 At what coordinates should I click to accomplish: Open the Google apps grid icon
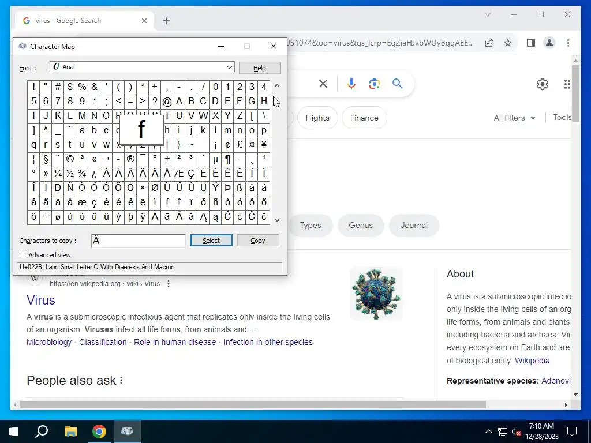tap(567, 84)
